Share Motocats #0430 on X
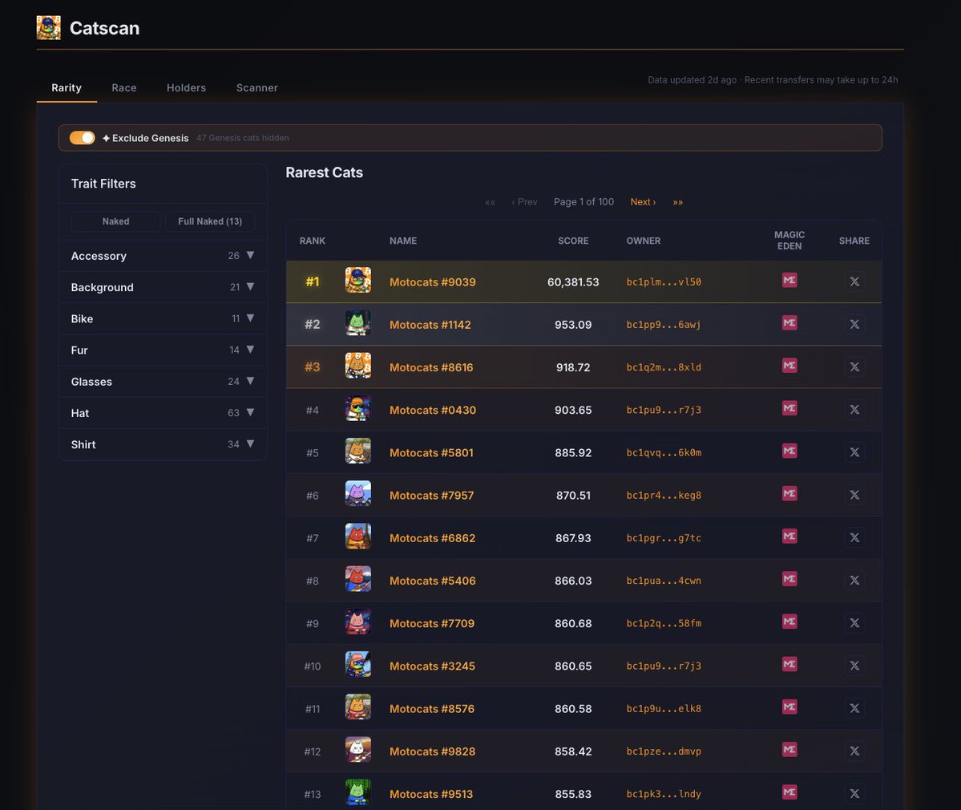 854,410
